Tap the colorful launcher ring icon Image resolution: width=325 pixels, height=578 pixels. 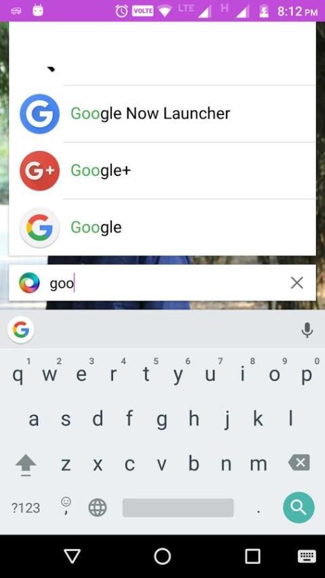click(x=29, y=283)
